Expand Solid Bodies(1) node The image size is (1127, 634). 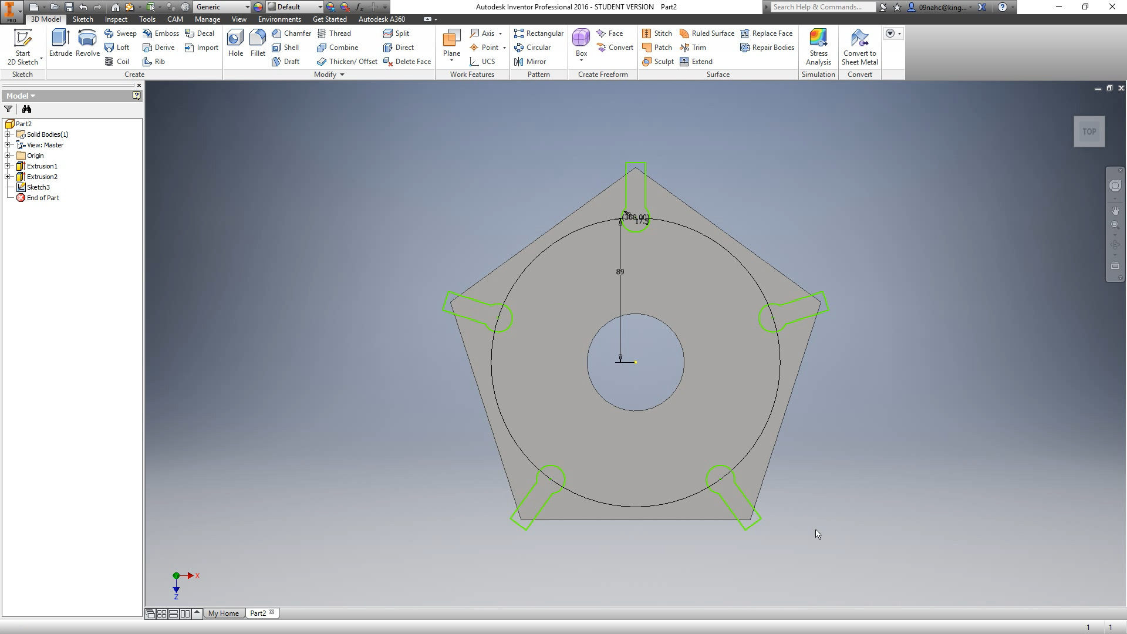tap(8, 134)
